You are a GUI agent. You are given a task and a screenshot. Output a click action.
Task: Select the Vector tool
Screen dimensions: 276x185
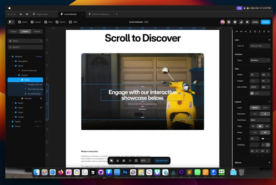61,22
